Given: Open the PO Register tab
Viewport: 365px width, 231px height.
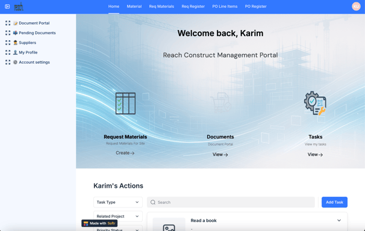Looking at the screenshot, I should click(x=255, y=7).
